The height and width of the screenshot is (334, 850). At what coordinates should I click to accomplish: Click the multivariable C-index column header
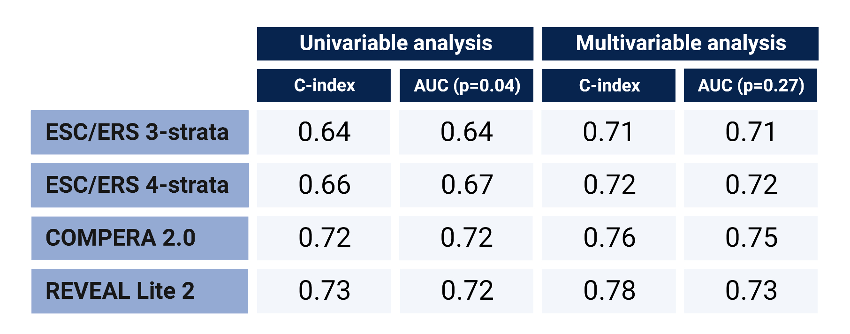[x=609, y=85]
